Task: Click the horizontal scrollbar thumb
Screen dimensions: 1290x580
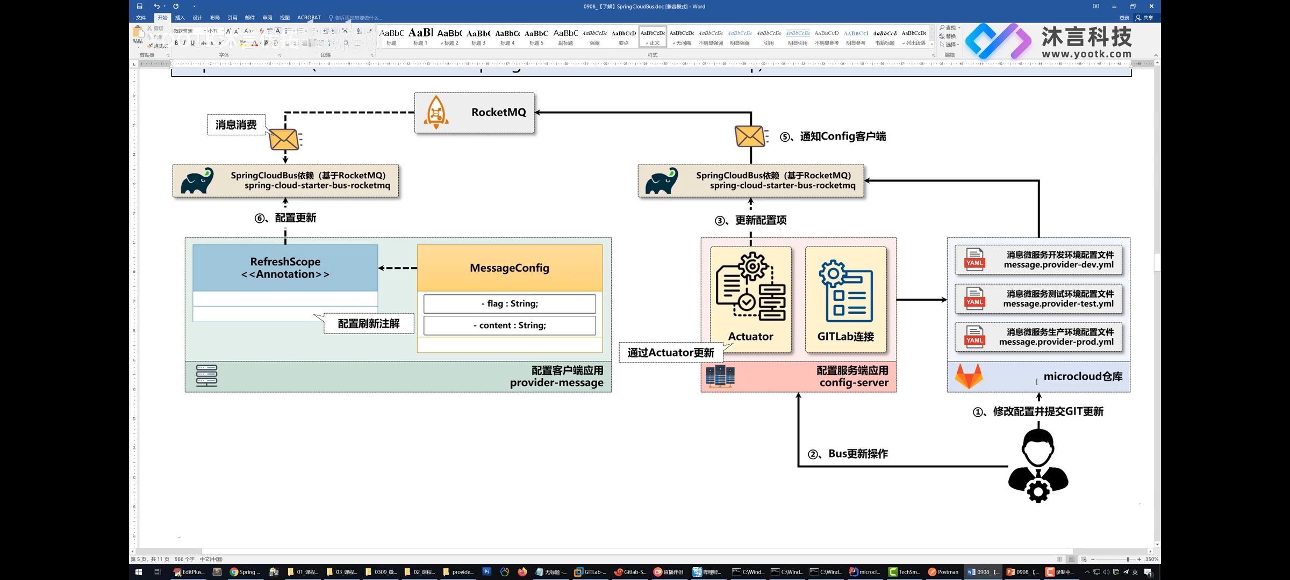Action: (637, 551)
